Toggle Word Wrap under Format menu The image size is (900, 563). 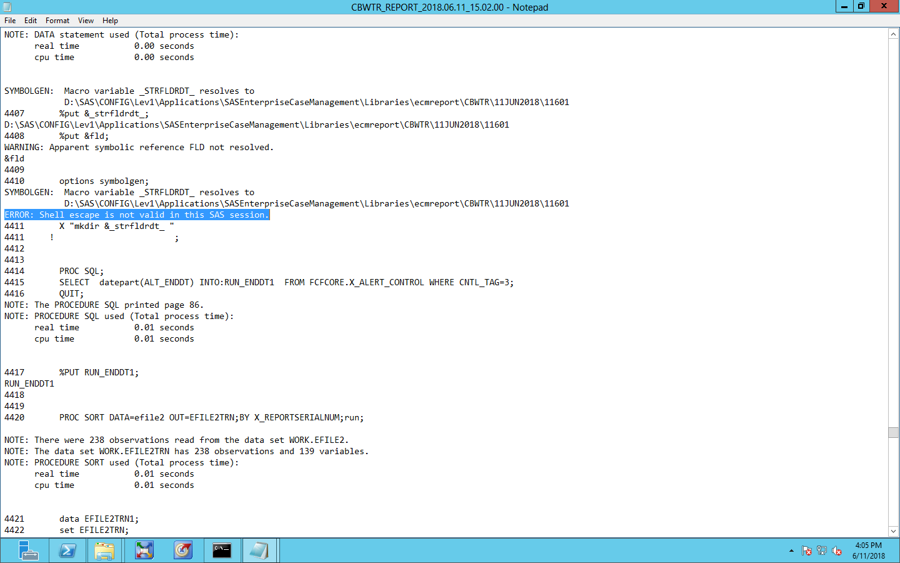tap(57, 20)
